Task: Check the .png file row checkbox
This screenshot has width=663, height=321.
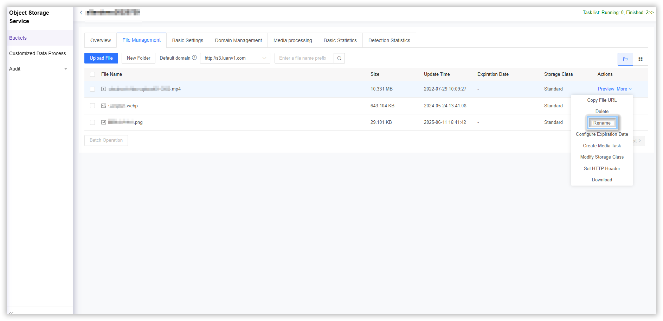Action: pos(92,122)
